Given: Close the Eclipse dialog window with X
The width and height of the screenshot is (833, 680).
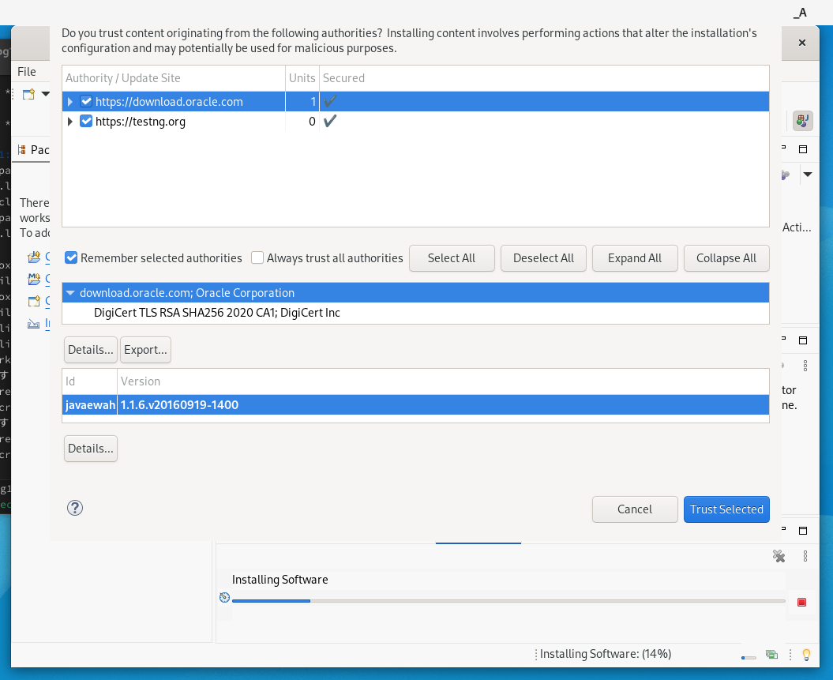Looking at the screenshot, I should click(x=802, y=43).
